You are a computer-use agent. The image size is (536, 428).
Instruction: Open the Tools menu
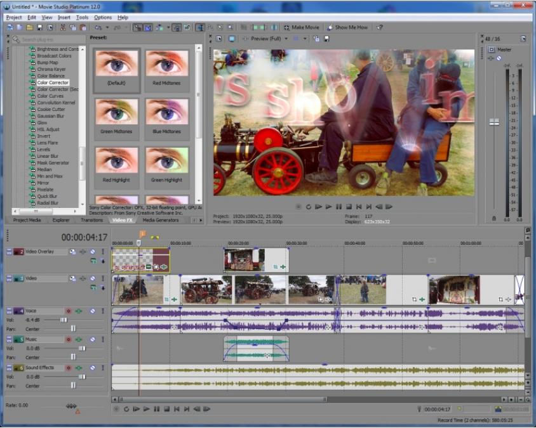82,17
